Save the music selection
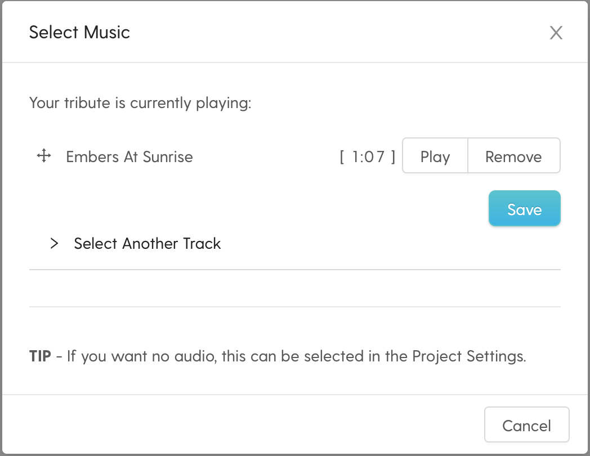Screen dimensions: 590x456 [524, 209]
